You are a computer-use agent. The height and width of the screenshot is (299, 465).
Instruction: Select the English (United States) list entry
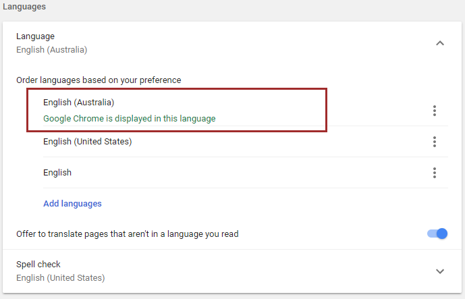(x=88, y=142)
